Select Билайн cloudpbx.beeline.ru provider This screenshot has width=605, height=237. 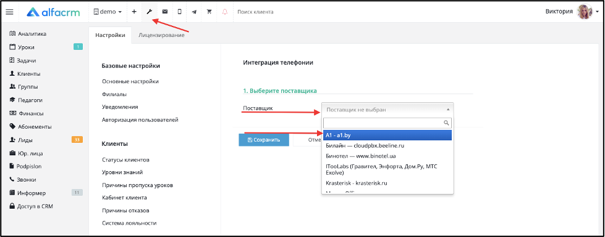(387, 146)
